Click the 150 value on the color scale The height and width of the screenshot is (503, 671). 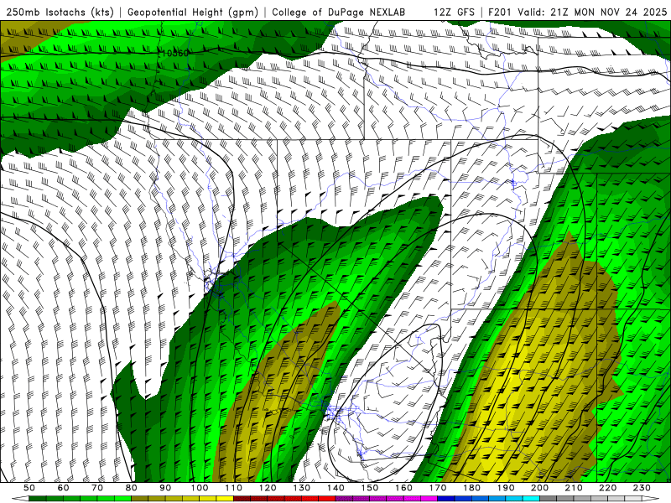click(370, 488)
